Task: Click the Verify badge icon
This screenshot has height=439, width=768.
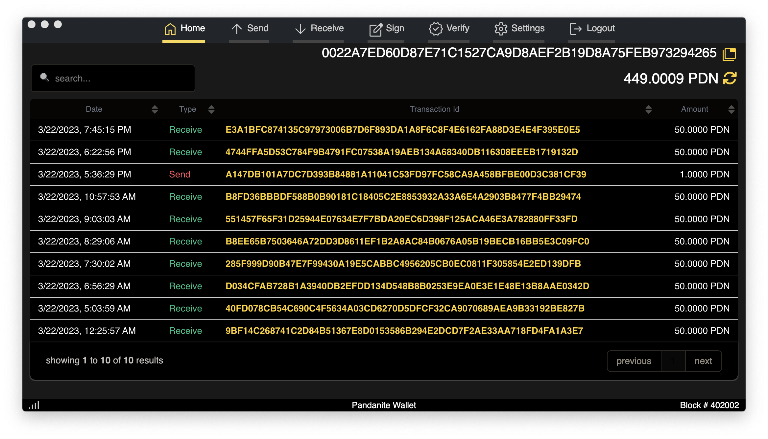Action: (436, 29)
